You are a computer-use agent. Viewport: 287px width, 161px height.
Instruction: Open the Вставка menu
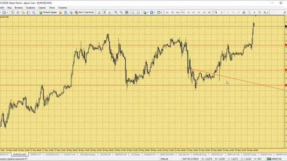[19, 8]
